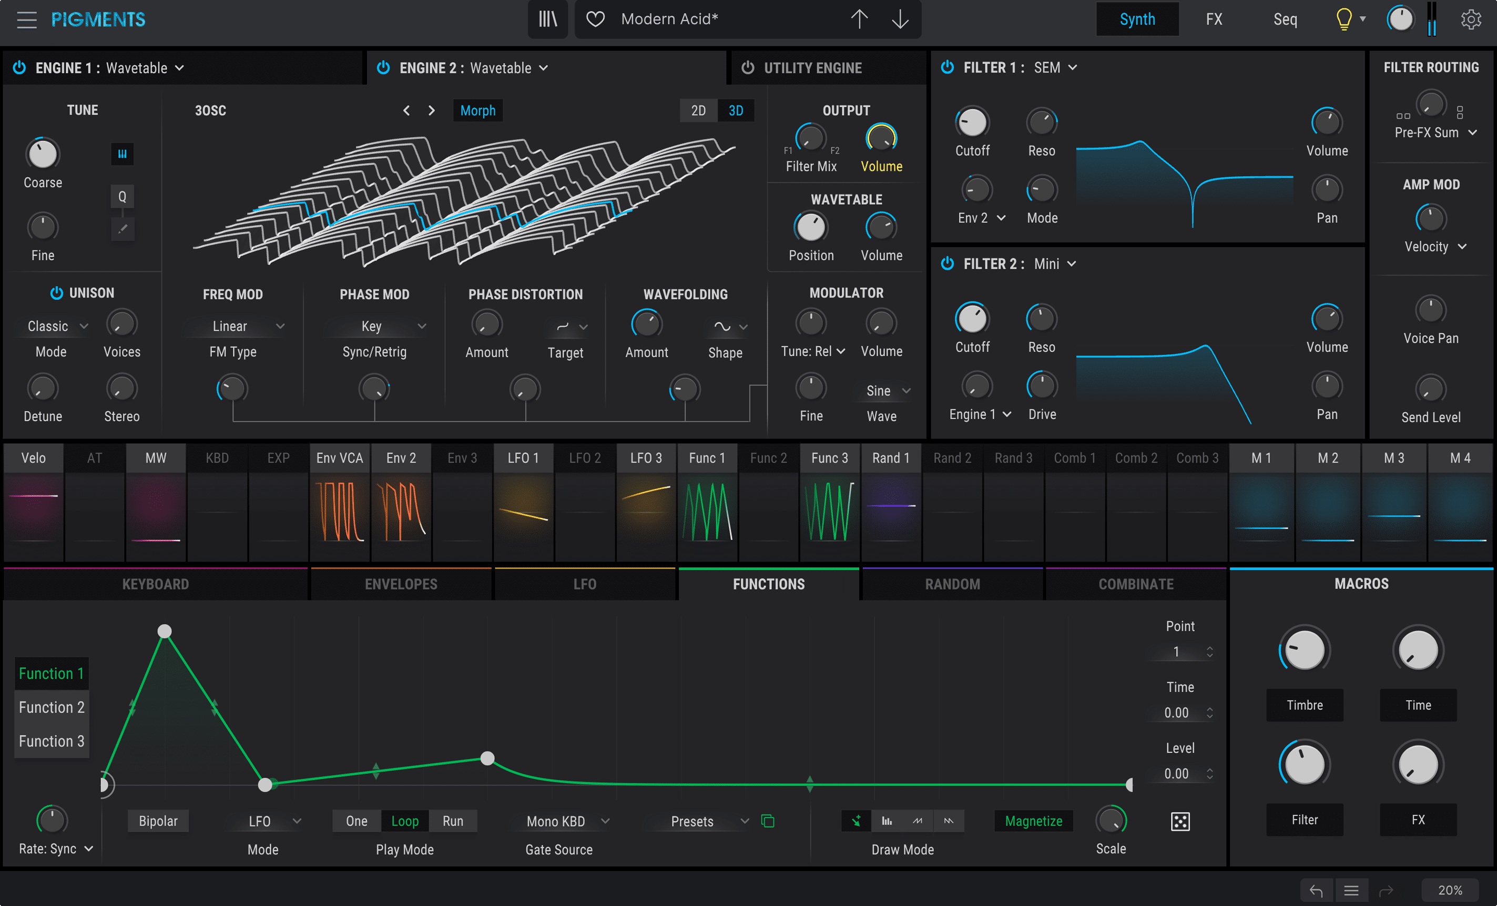Set Play Mode to Run
This screenshot has width=1497, height=906.
point(453,821)
